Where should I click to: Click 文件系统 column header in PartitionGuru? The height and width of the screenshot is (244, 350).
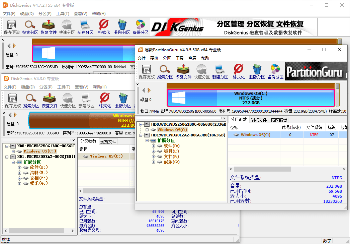click(x=314, y=127)
